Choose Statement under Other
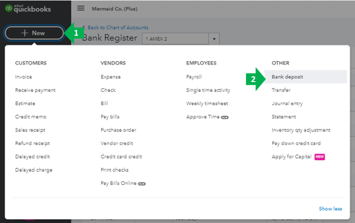Viewport: 355px width, 223px height. tap(284, 117)
